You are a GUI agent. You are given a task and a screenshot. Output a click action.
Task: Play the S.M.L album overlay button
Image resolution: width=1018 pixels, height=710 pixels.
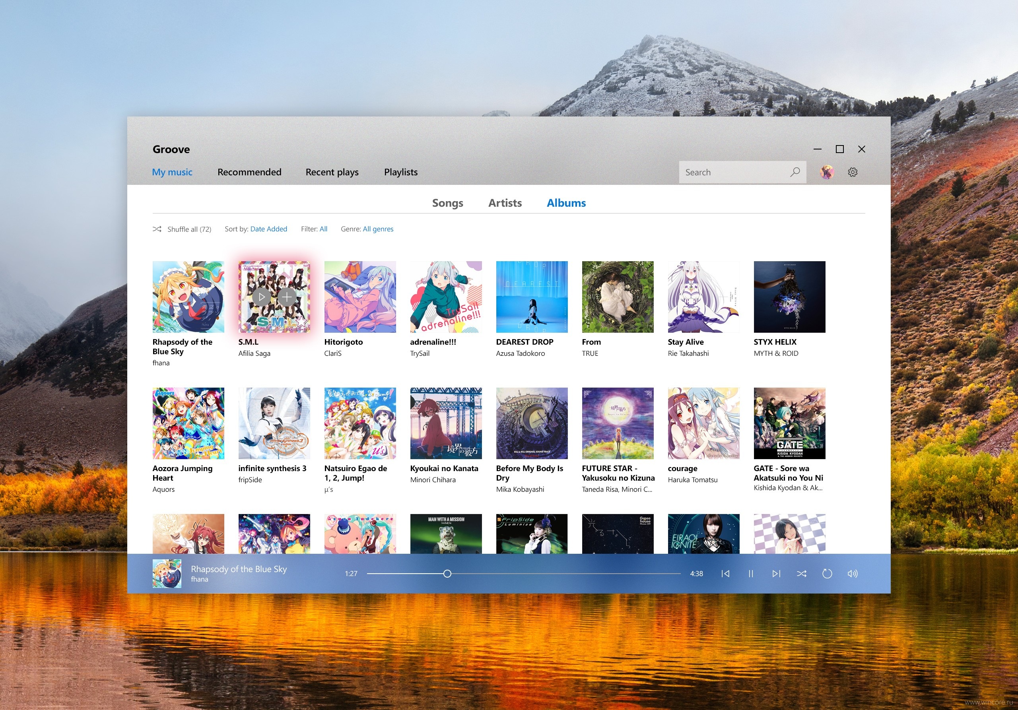point(262,297)
